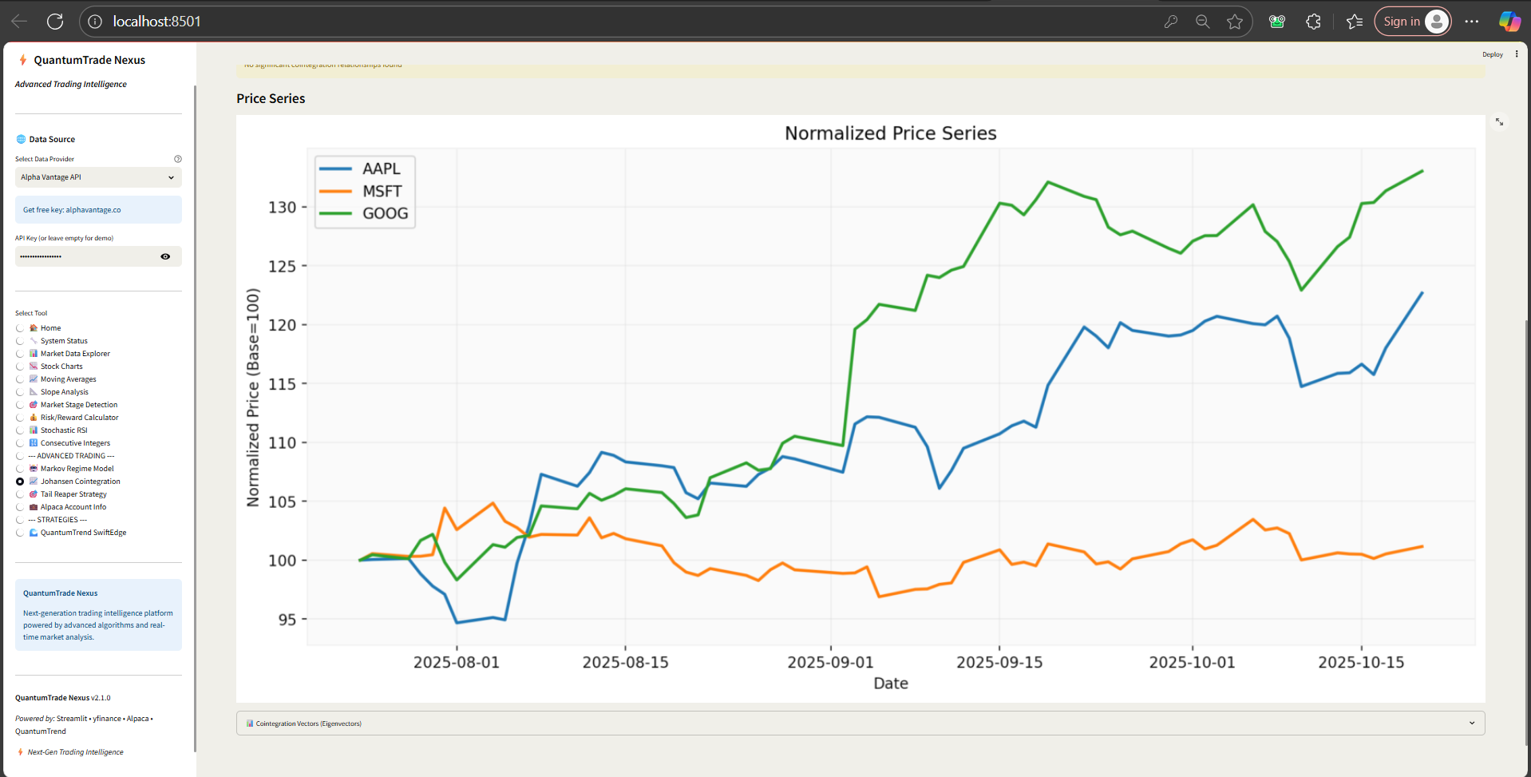Click the QuantumTrend SwiftEdge wave icon
The width and height of the screenshot is (1531, 777).
[x=34, y=533]
